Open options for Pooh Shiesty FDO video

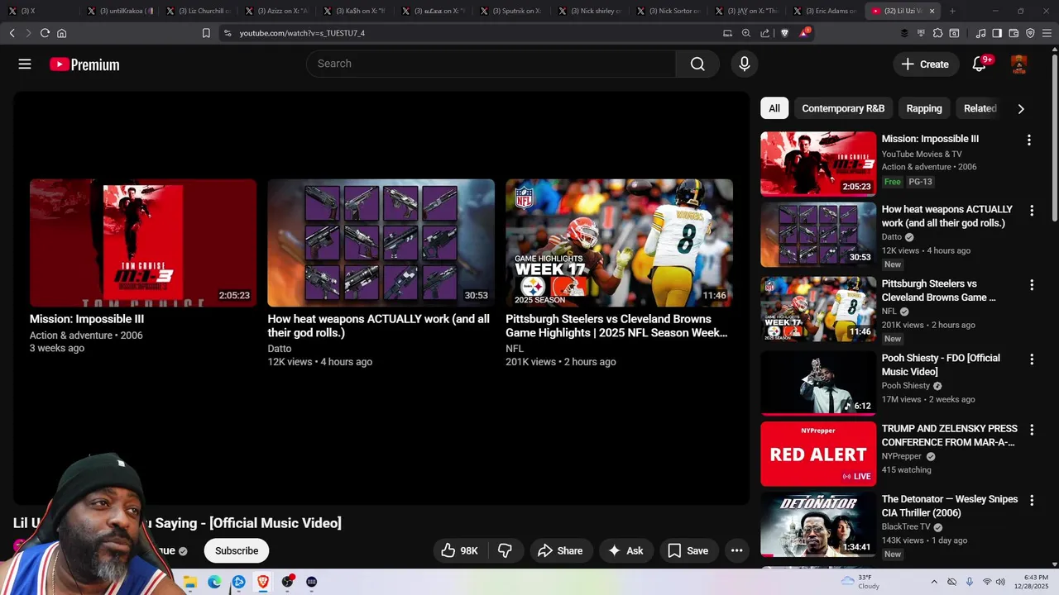(1031, 359)
